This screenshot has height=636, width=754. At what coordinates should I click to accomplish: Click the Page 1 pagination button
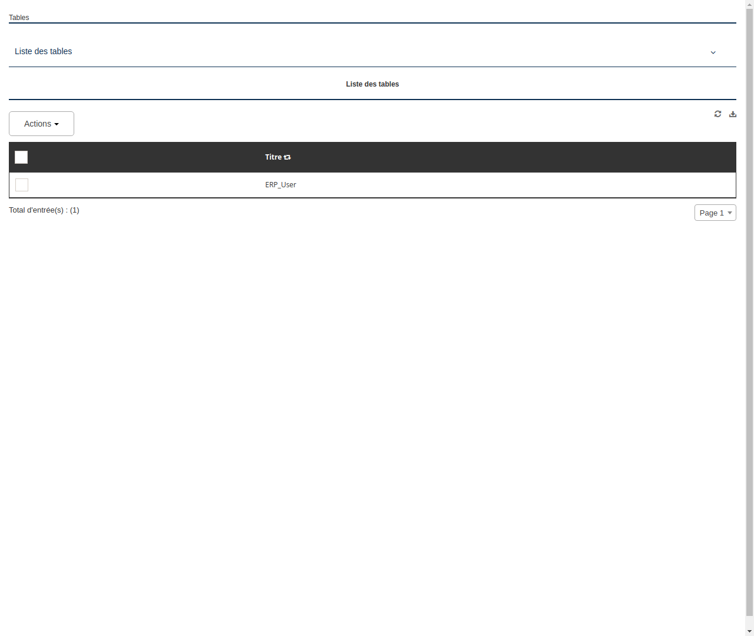coord(715,213)
